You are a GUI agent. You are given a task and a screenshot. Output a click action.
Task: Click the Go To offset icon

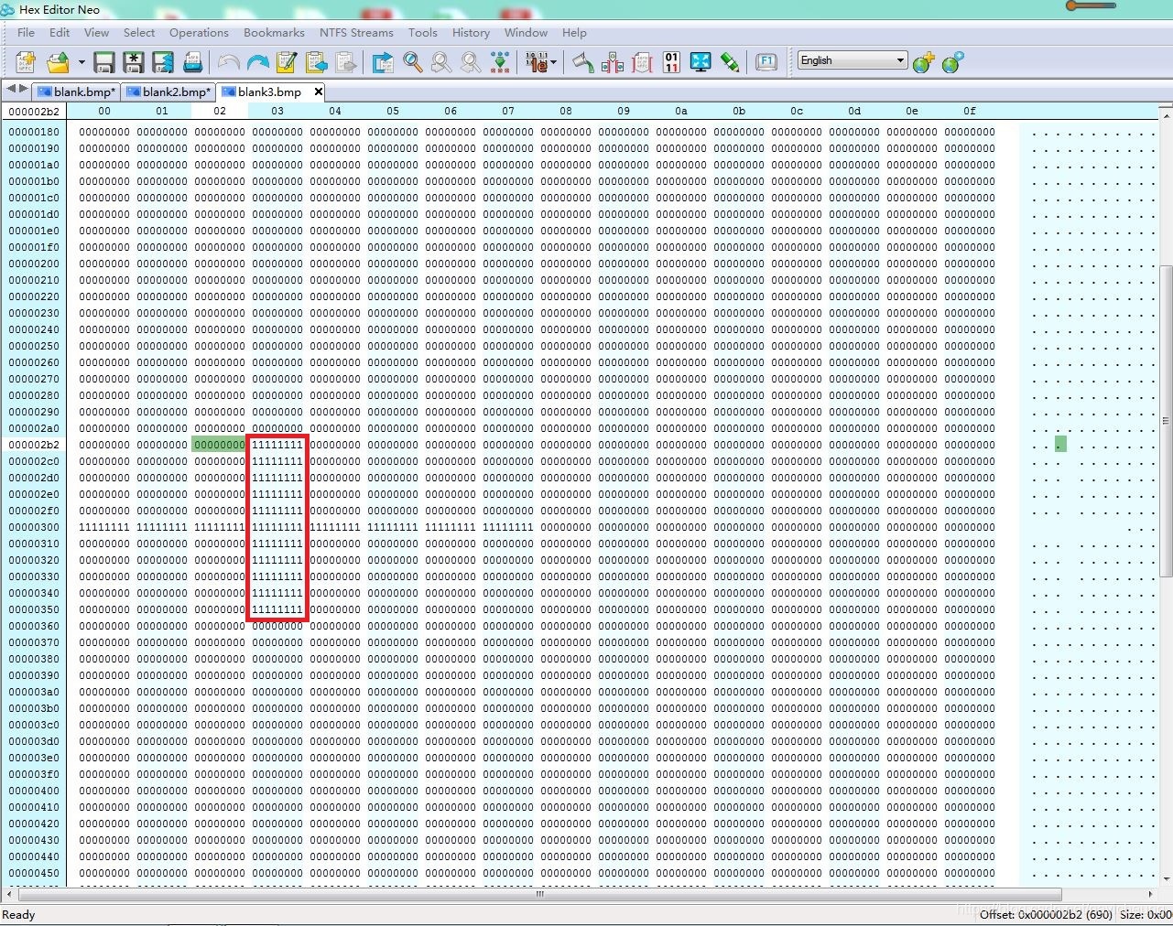(x=383, y=62)
